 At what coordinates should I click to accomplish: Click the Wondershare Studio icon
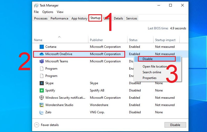click(x=42, y=105)
